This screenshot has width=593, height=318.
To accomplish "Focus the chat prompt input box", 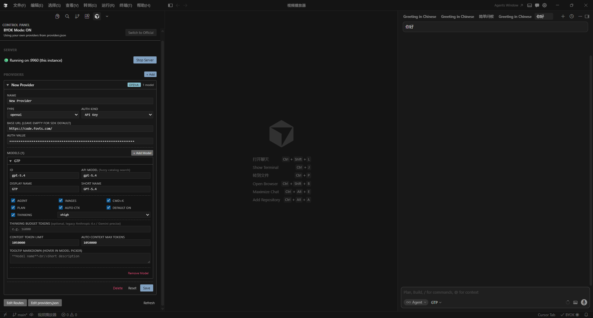I will point(495,292).
